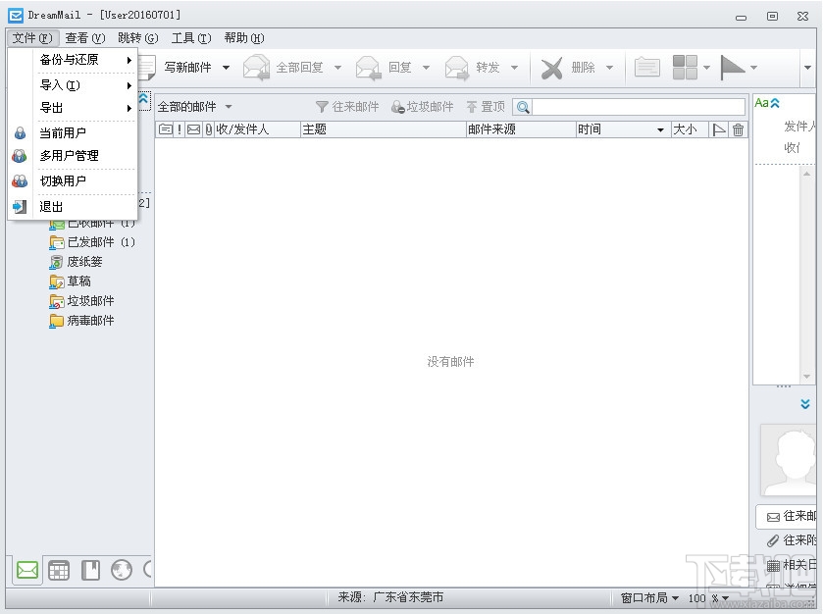Open the address book icon in bottom sidebar
The width and height of the screenshot is (823, 614).
(x=90, y=570)
